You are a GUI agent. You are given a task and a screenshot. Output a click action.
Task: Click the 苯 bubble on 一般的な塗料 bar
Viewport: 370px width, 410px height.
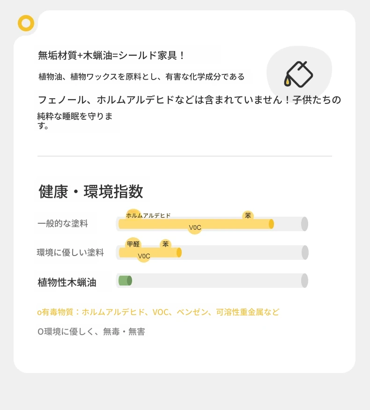248,215
